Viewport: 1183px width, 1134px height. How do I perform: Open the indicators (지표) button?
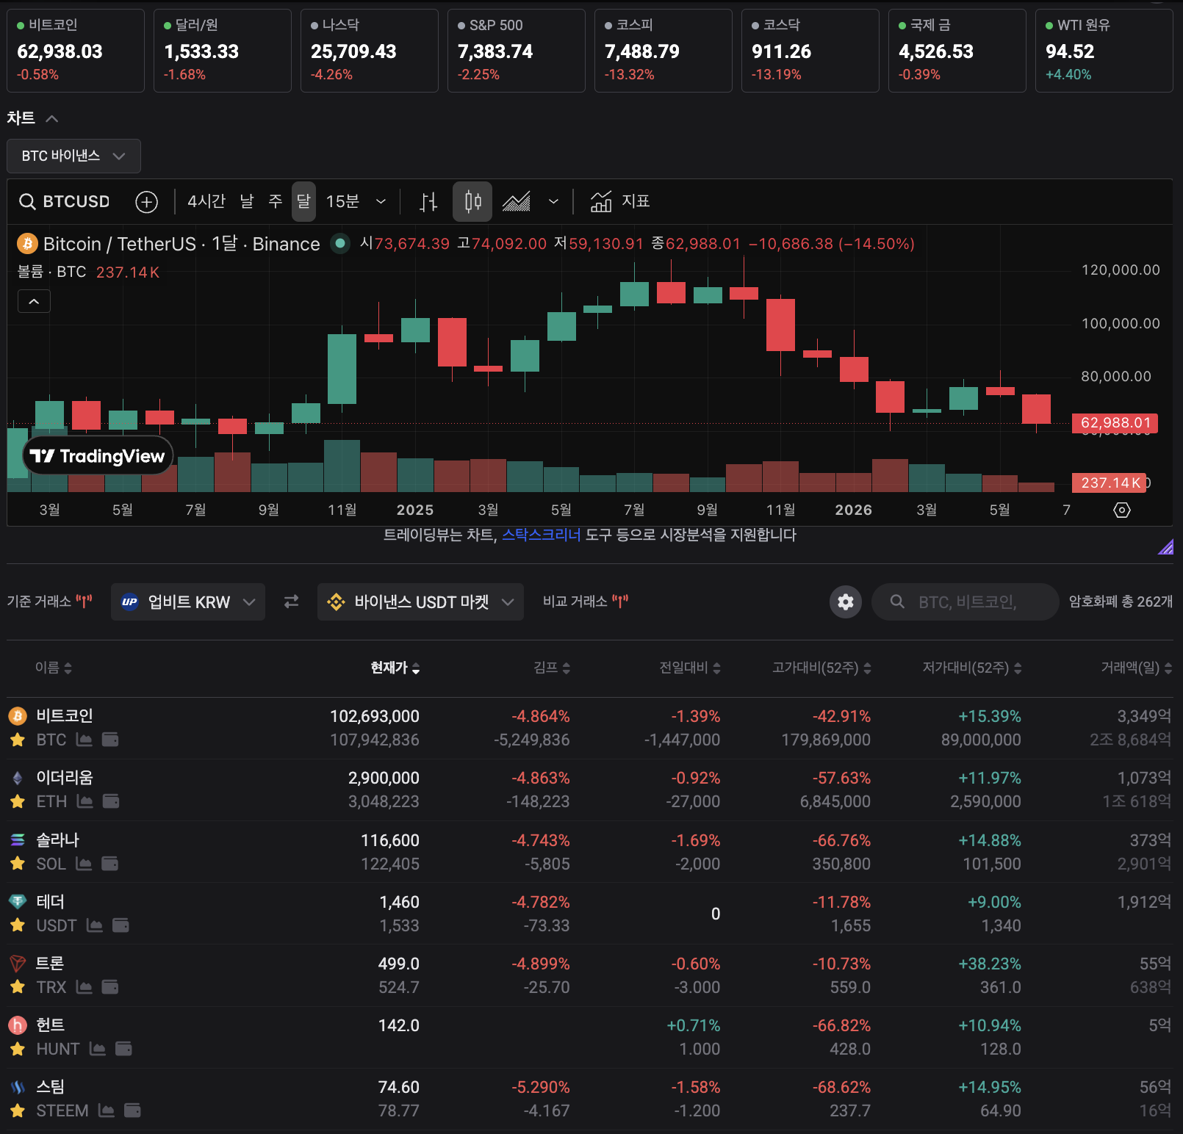click(620, 201)
